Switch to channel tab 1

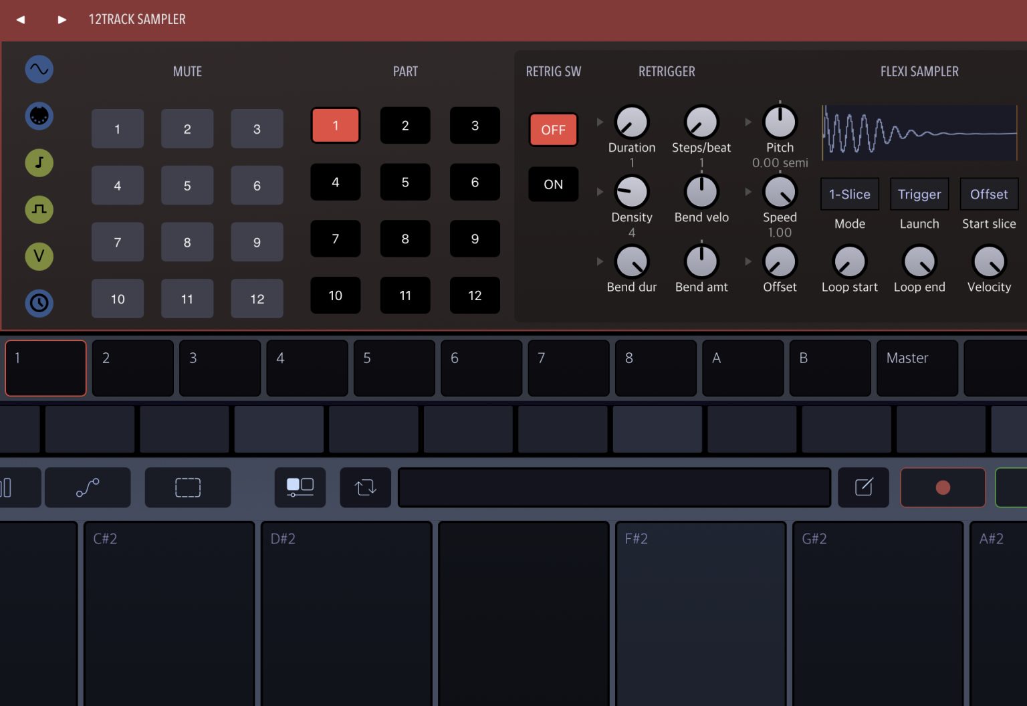pos(46,368)
